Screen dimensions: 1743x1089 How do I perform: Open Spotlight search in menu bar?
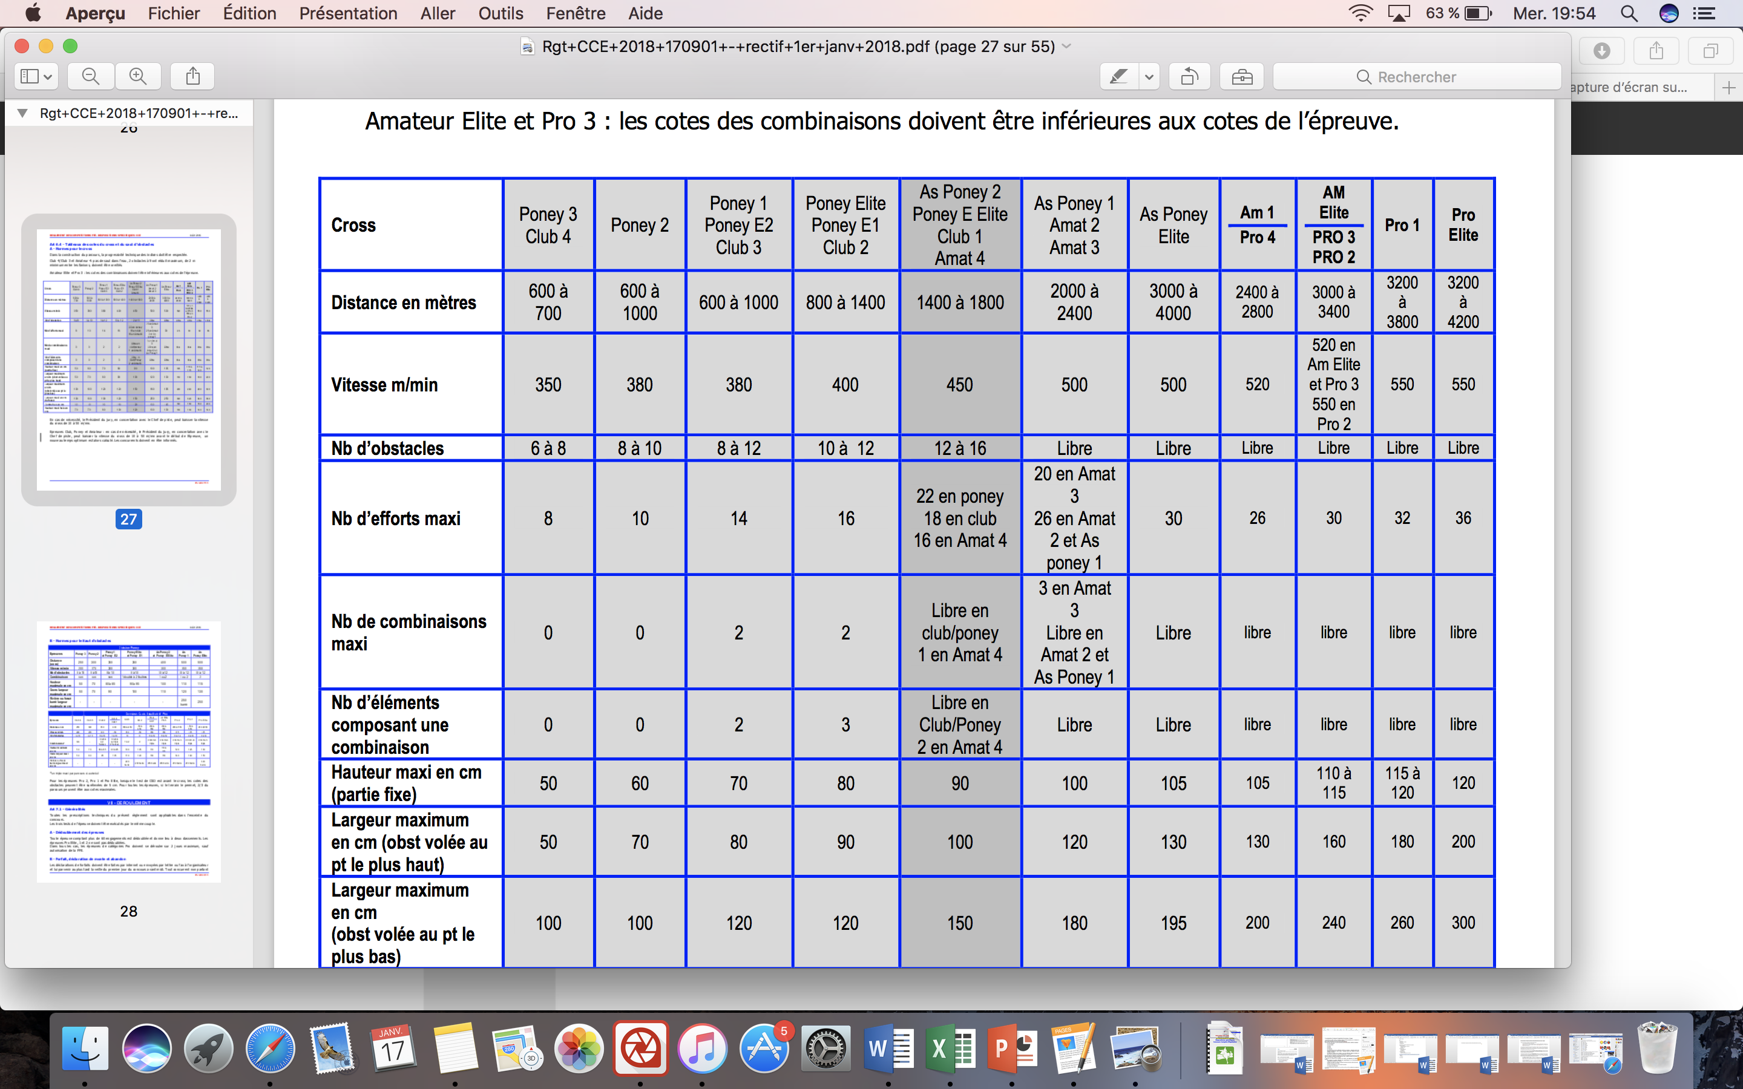[1629, 13]
